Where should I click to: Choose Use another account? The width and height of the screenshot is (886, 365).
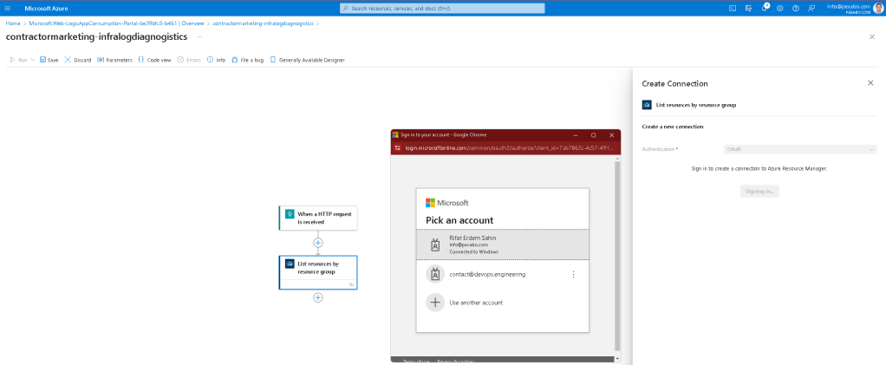click(x=502, y=303)
